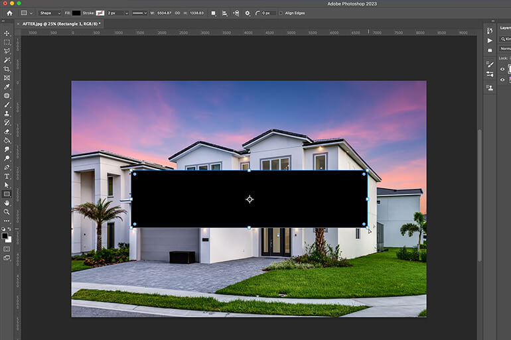
Task: Open the Clone Source panel icon
Action: (x=490, y=88)
